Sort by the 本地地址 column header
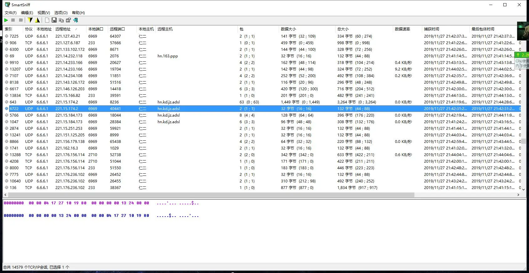 [x=44, y=29]
